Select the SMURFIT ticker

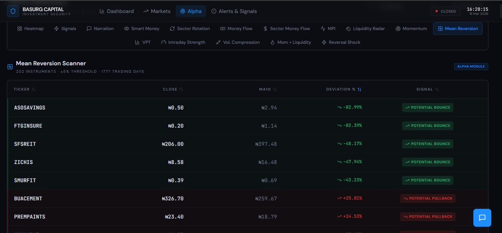[25, 180]
